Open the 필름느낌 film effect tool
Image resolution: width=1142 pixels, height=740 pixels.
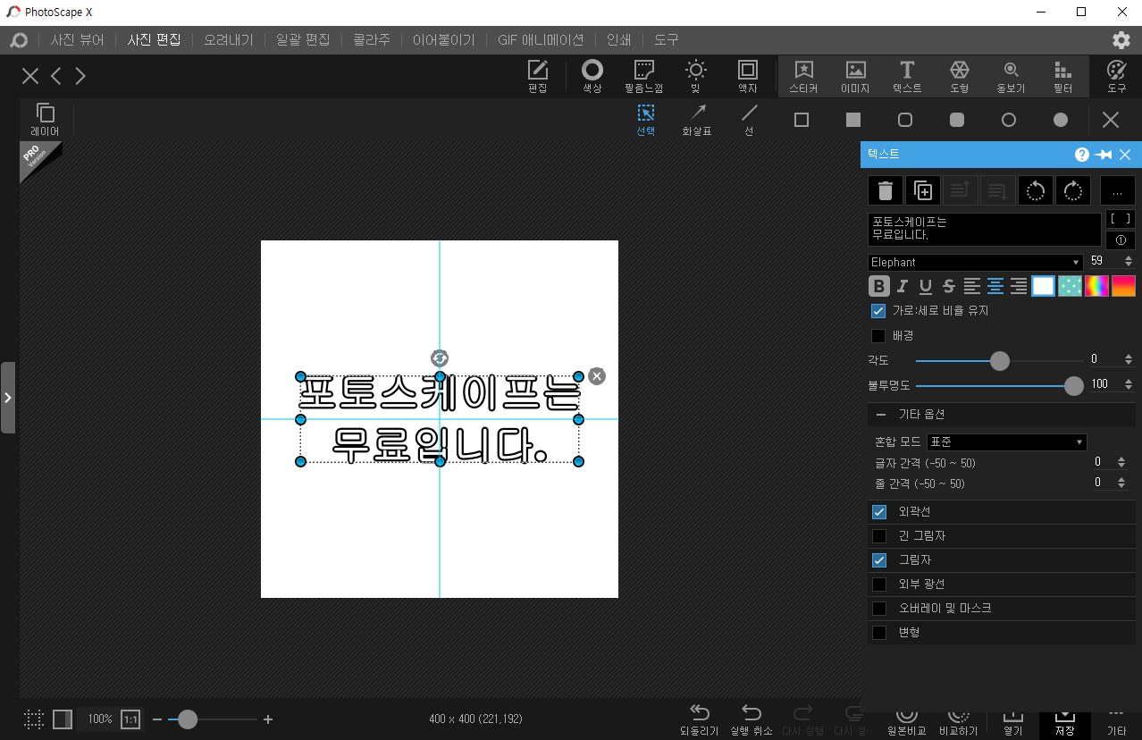point(643,76)
